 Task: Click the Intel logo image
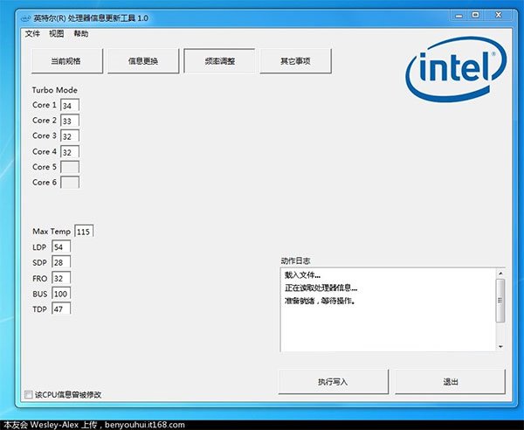point(456,69)
